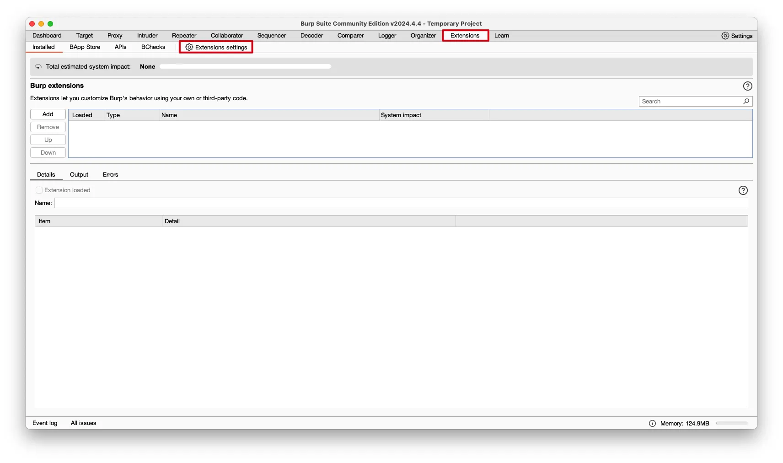Sort by the Loaded column header
Image resolution: width=783 pixels, height=463 pixels.
(86, 115)
